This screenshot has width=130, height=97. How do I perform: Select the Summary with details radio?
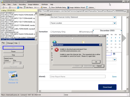coord(80,32)
